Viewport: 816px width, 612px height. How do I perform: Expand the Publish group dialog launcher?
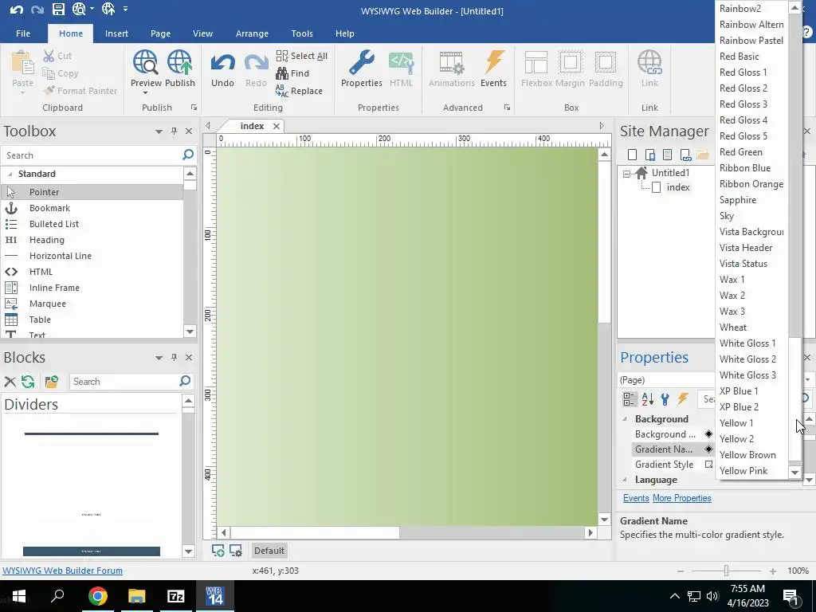(x=194, y=108)
